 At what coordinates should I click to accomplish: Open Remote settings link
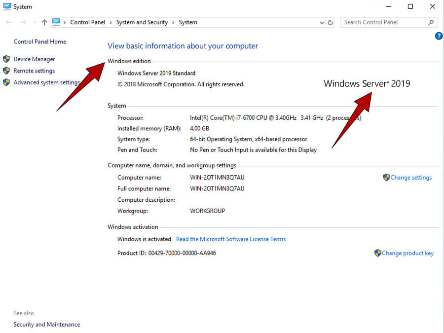34,71
